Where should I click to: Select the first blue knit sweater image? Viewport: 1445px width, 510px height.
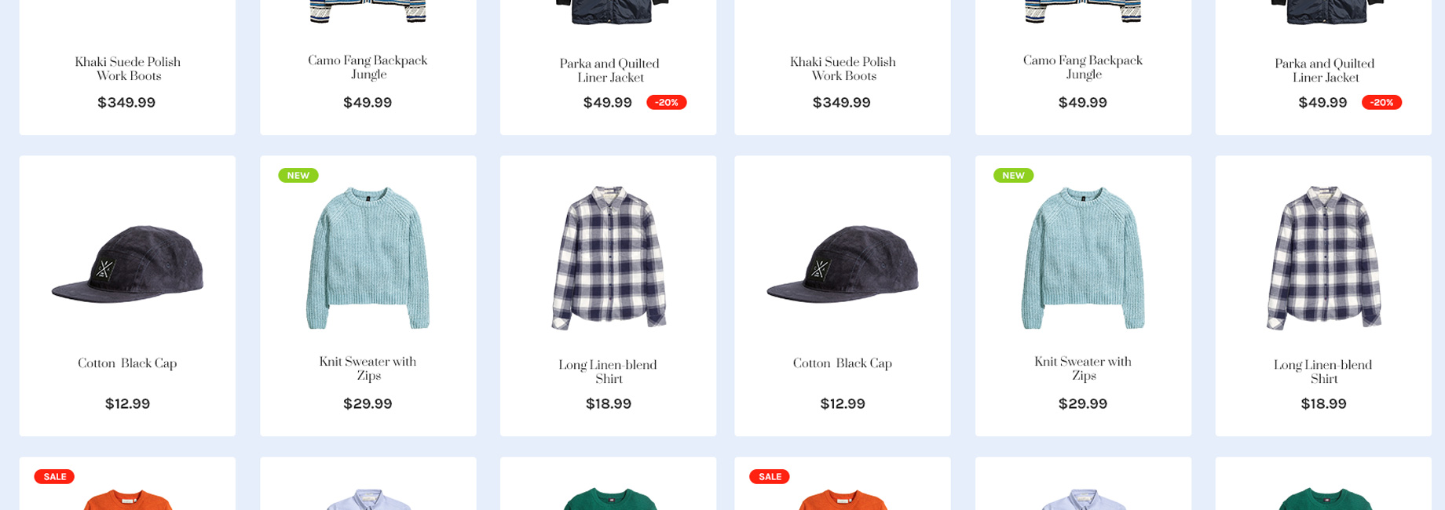pos(368,258)
